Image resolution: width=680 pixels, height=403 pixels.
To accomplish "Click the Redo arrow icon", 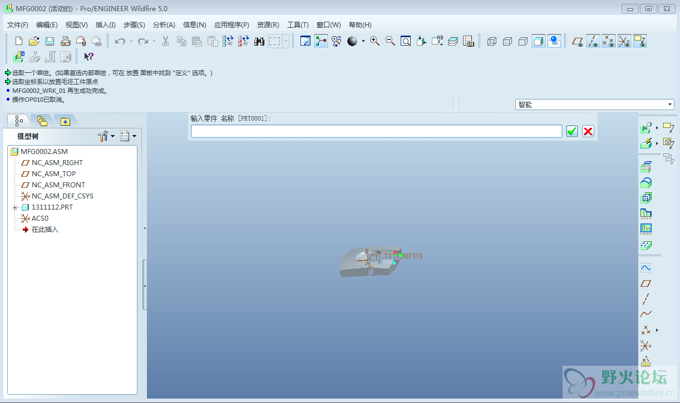I will click(143, 41).
